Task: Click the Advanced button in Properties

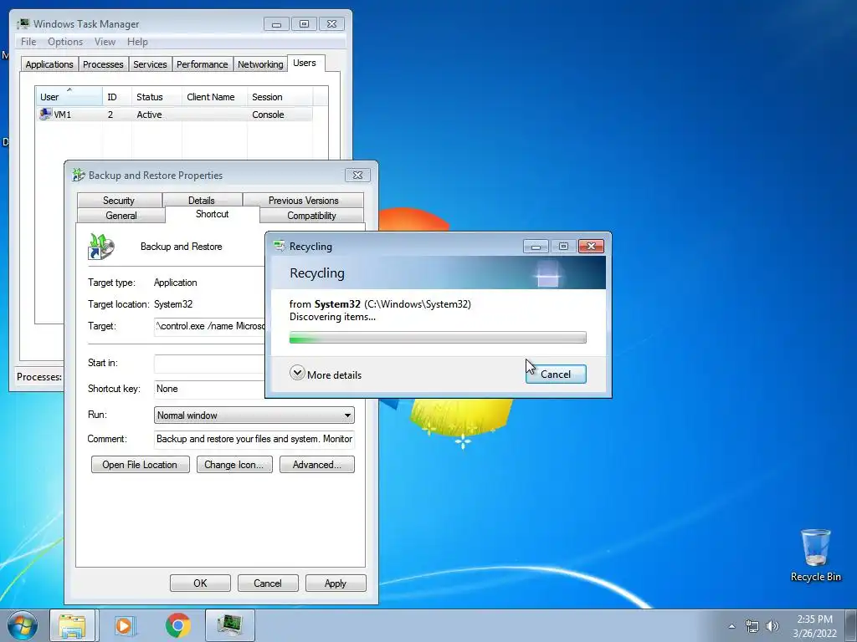Action: tap(317, 465)
